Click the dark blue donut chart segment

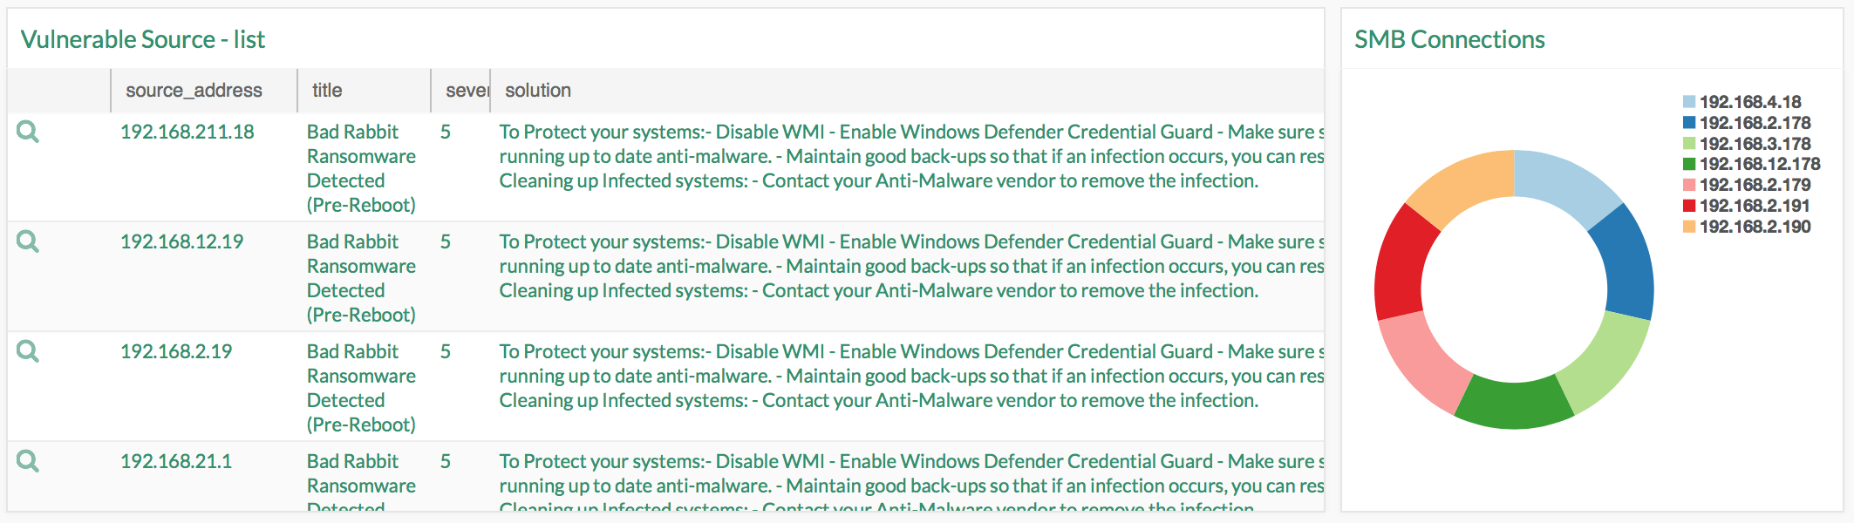(x=1625, y=261)
